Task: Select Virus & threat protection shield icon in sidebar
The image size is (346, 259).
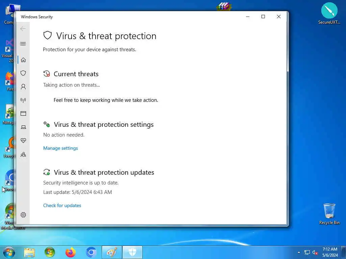Action: point(23,73)
